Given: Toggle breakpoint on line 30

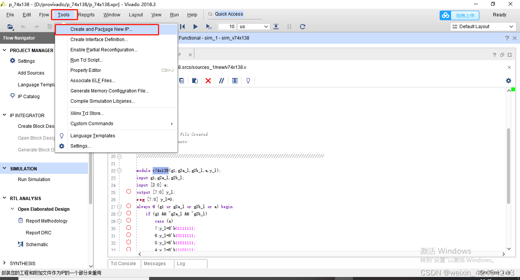Looking at the screenshot, I should tap(129, 228).
